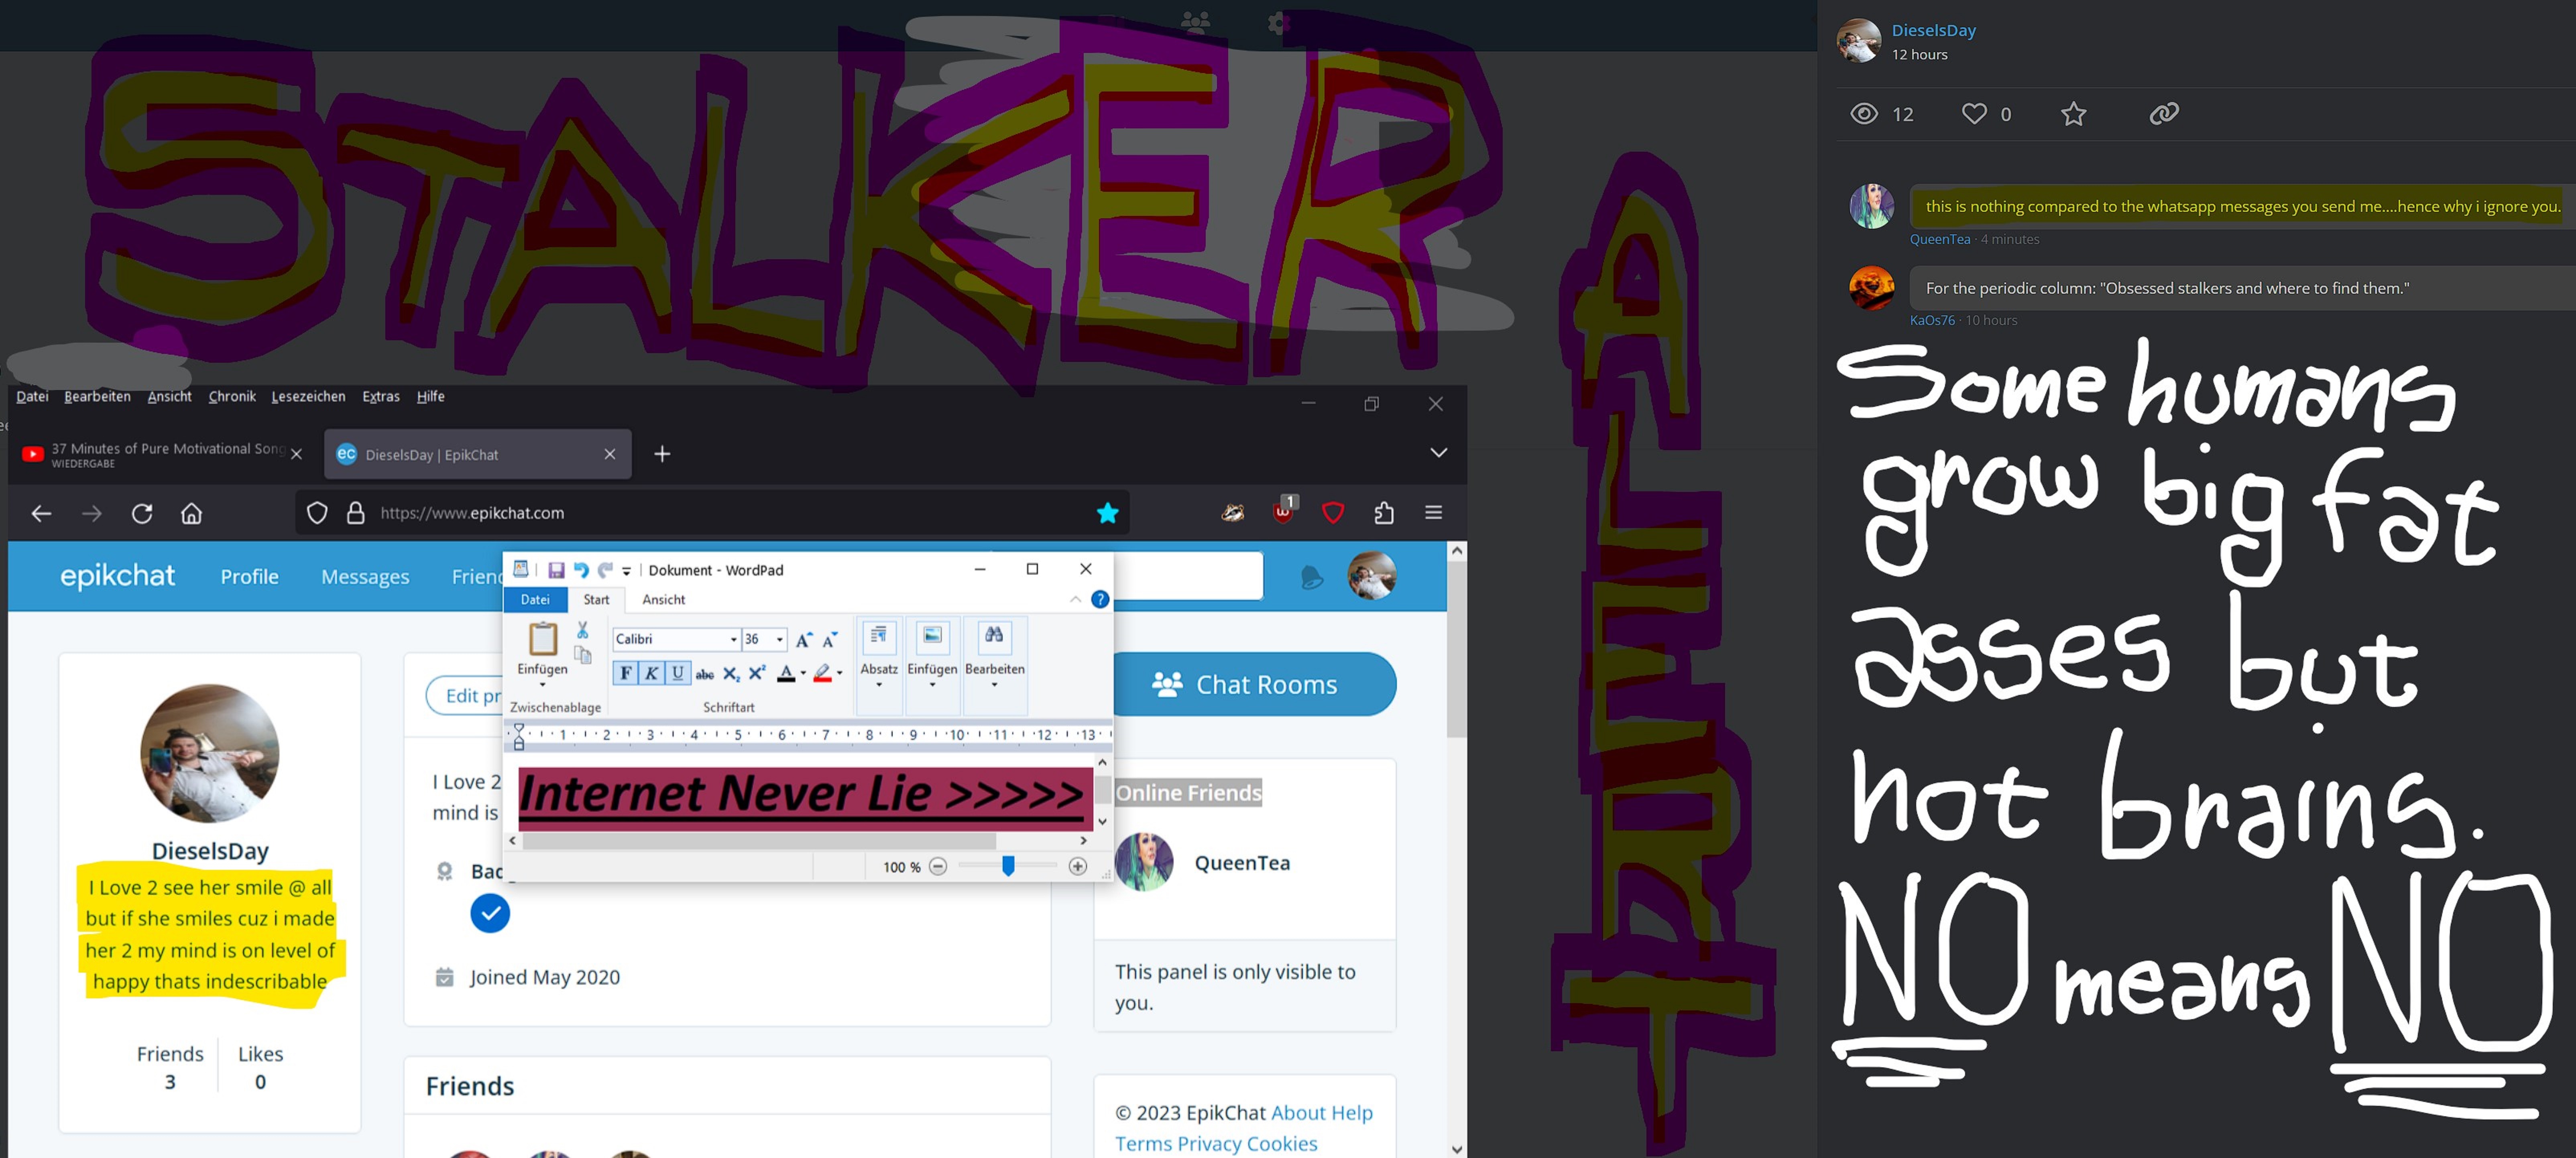
Task: Decrease font size in WordPad
Action: [x=830, y=639]
